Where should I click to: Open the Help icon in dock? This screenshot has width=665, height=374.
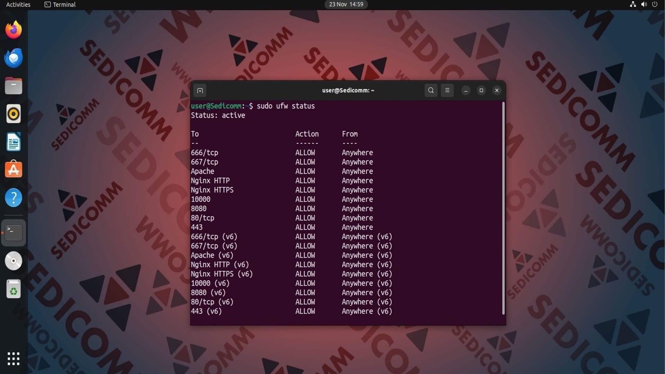tap(14, 198)
